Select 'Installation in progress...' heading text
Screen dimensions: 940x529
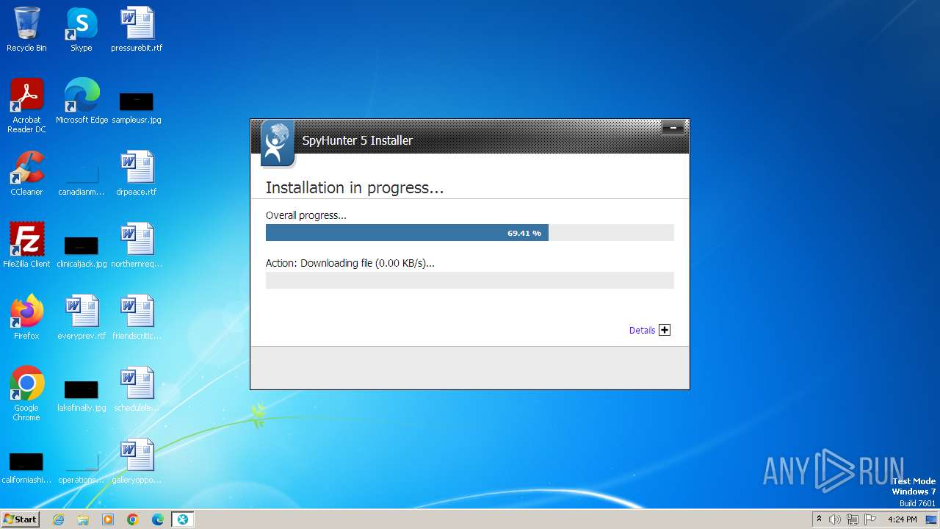(355, 188)
